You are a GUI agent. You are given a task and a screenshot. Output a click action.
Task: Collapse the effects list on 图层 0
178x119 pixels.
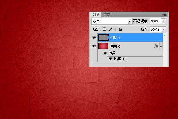(160, 46)
